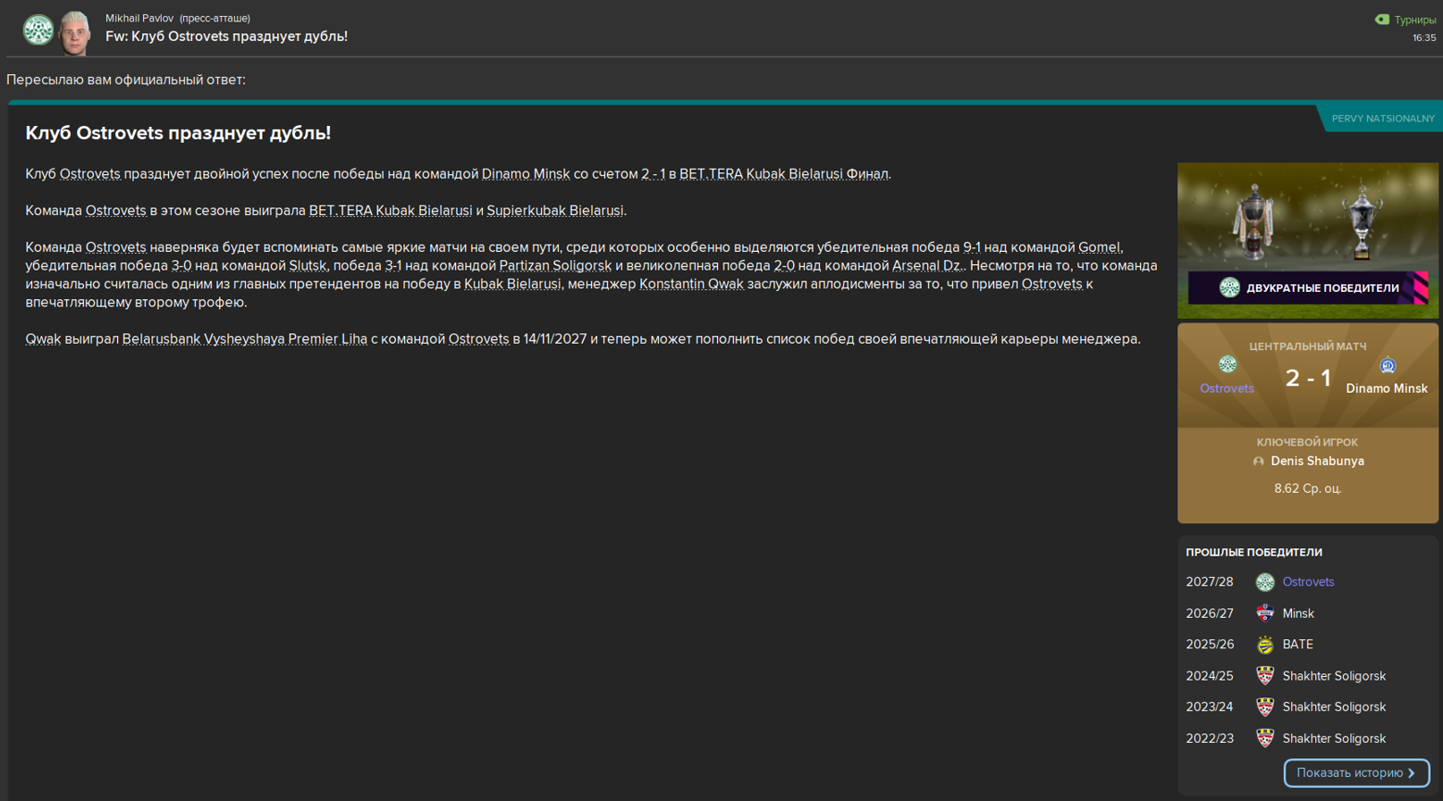Screen dimensions: 1443x801
Task: Open Ostrovets link in the first paragraph
Action: [x=89, y=173]
